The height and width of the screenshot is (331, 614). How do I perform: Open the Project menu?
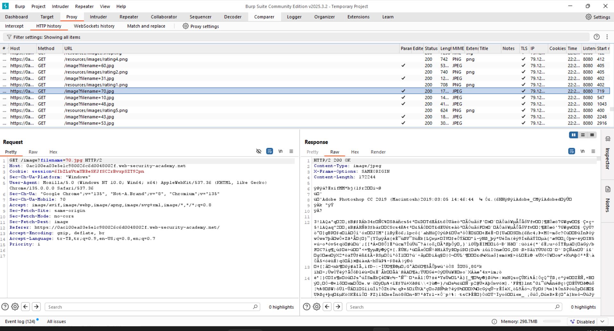tap(38, 6)
